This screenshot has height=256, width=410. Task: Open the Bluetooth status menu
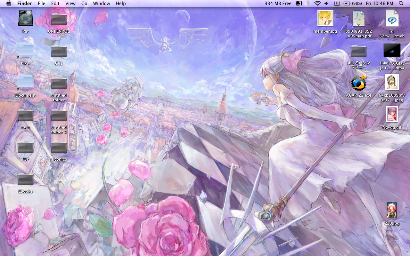[308, 4]
